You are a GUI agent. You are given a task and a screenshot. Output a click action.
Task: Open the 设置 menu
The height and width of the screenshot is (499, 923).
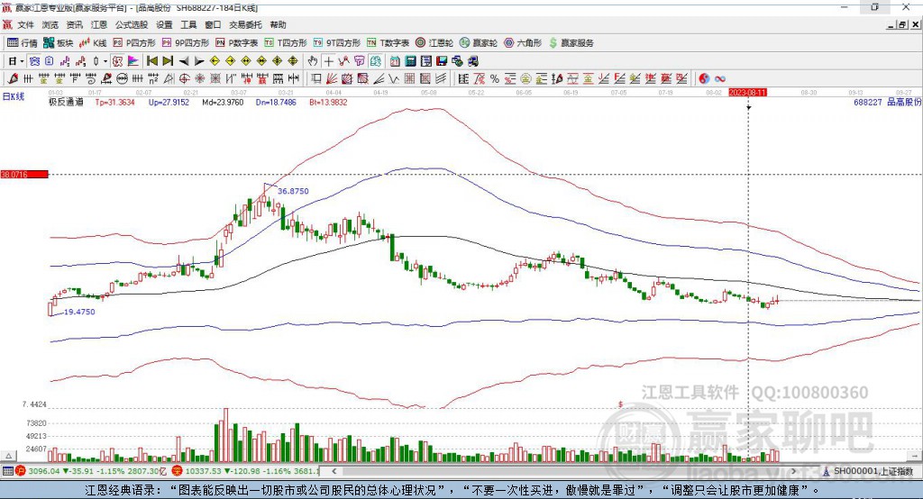[164, 24]
